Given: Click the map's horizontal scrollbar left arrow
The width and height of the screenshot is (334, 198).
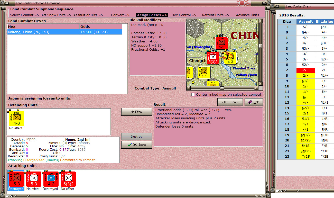Looking at the screenshot, I should (189, 88).
